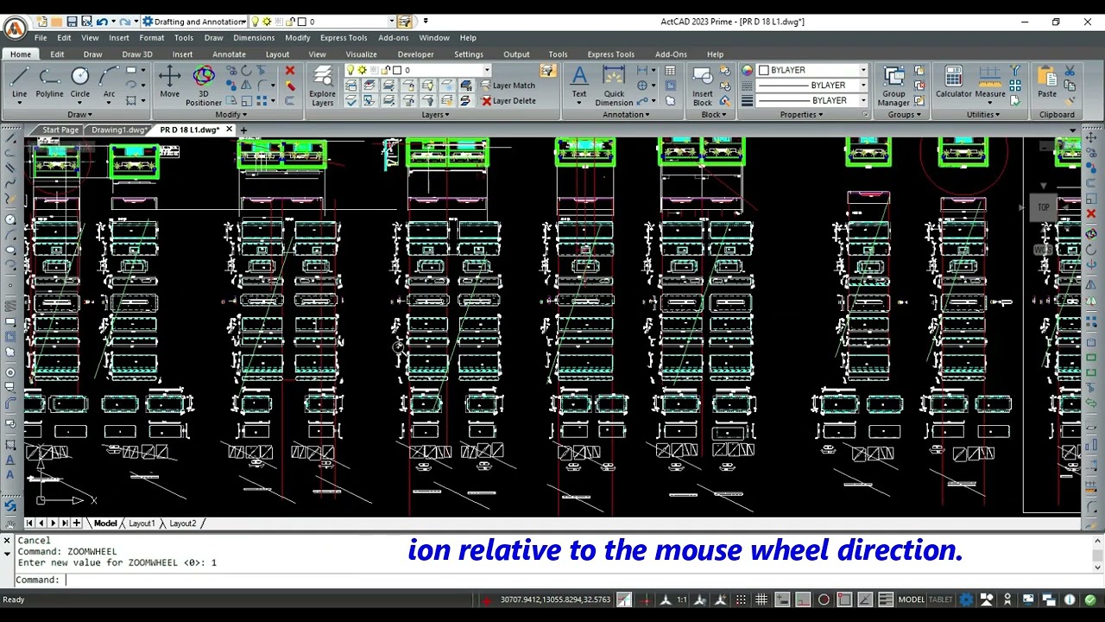Viewport: 1105px width, 622px height.
Task: Expand the Utilities panel
Action: click(x=982, y=114)
